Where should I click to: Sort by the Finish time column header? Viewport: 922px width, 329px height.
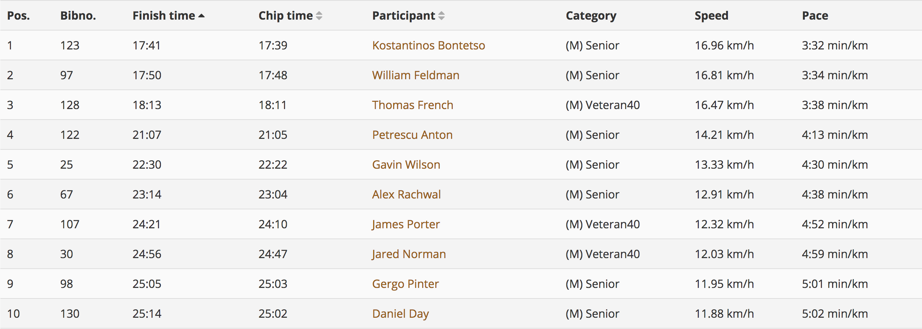pyautogui.click(x=164, y=16)
